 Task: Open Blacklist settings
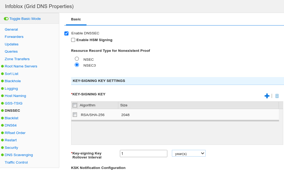coord(12,118)
